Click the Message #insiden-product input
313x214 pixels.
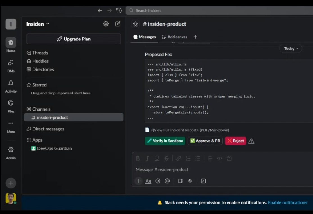[222, 170]
